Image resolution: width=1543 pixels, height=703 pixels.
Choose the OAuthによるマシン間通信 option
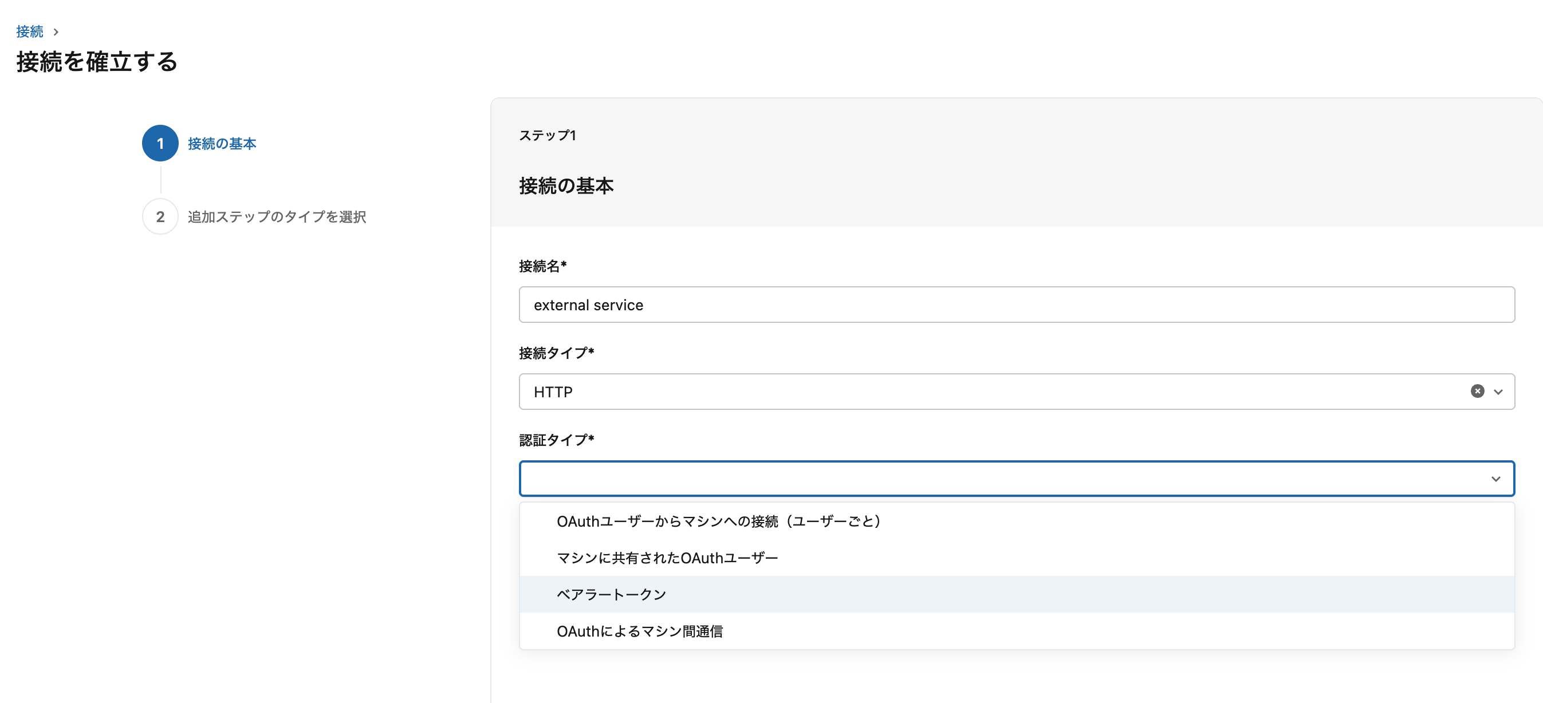click(640, 630)
